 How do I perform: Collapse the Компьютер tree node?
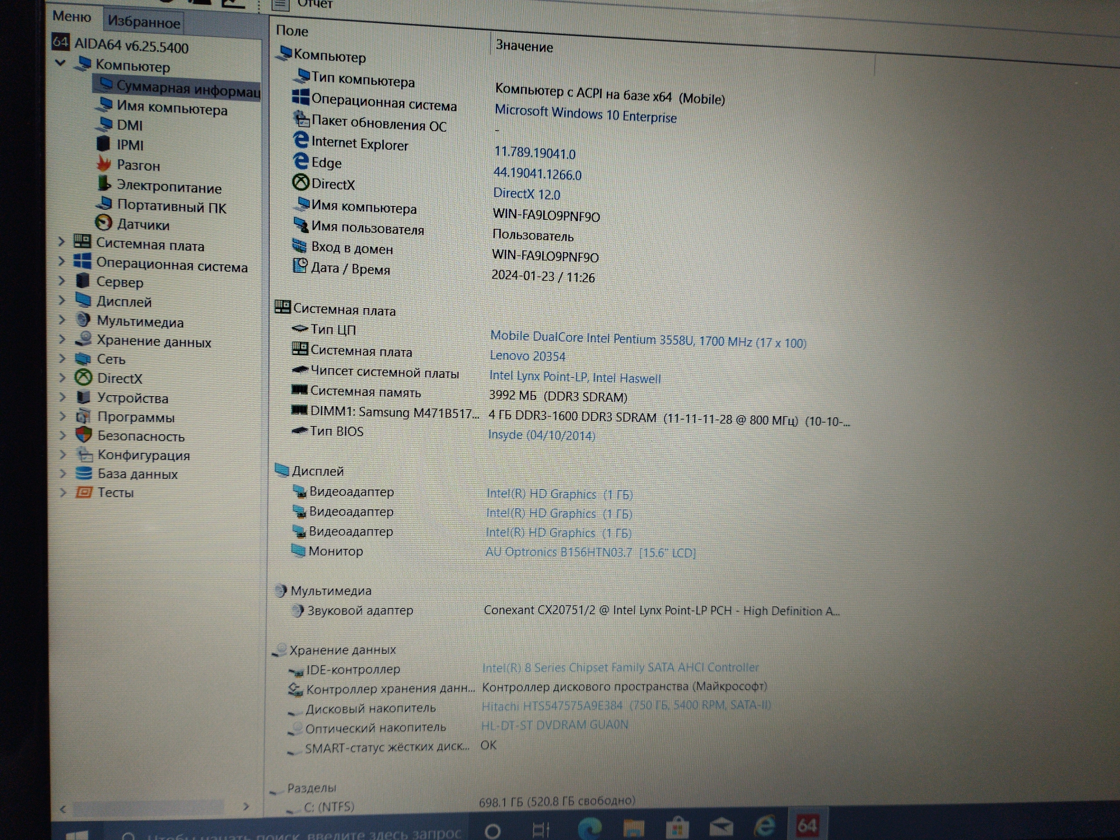[60, 62]
